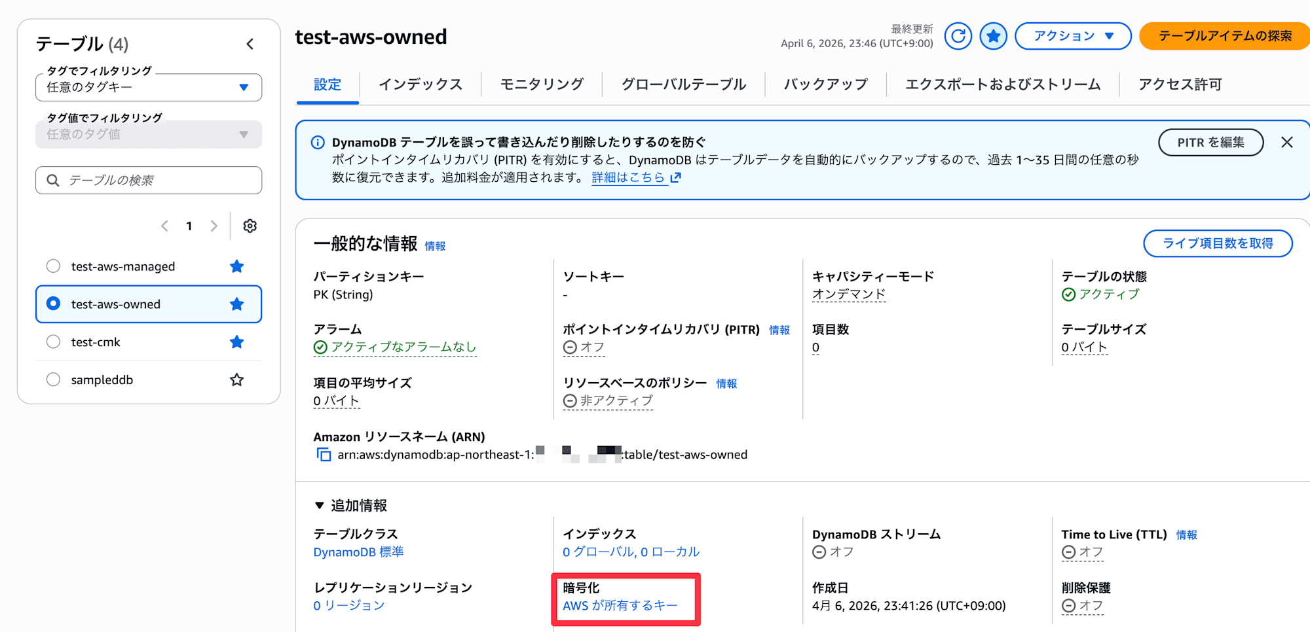Click AWS が所有するキー encryption link
This screenshot has width=1310, height=632.
[x=620, y=606]
